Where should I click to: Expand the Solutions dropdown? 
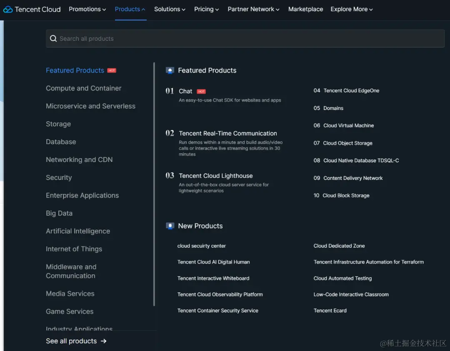coord(170,9)
